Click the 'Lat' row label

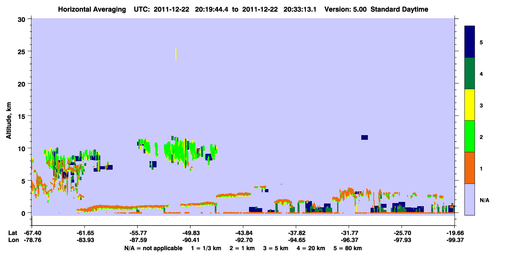tap(13, 233)
